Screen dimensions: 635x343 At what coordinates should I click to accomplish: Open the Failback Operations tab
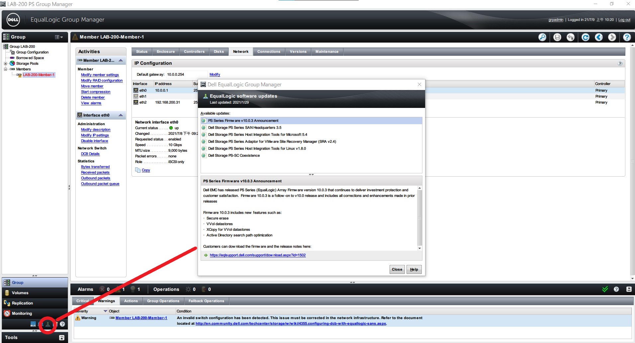click(x=206, y=301)
